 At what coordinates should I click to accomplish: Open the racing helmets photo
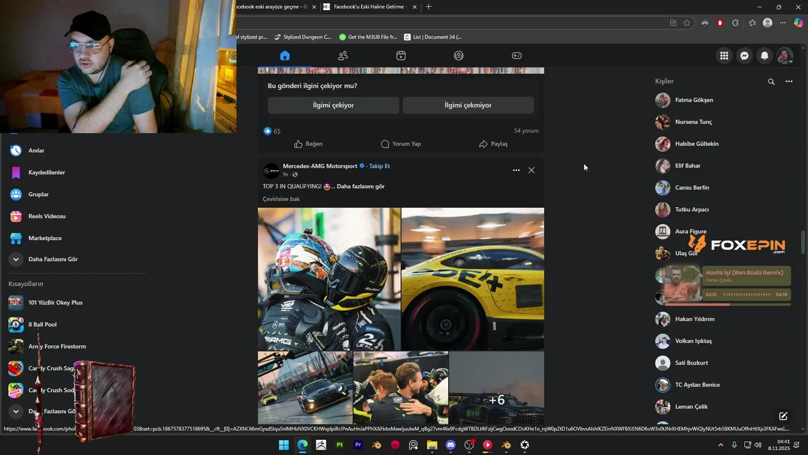329,279
